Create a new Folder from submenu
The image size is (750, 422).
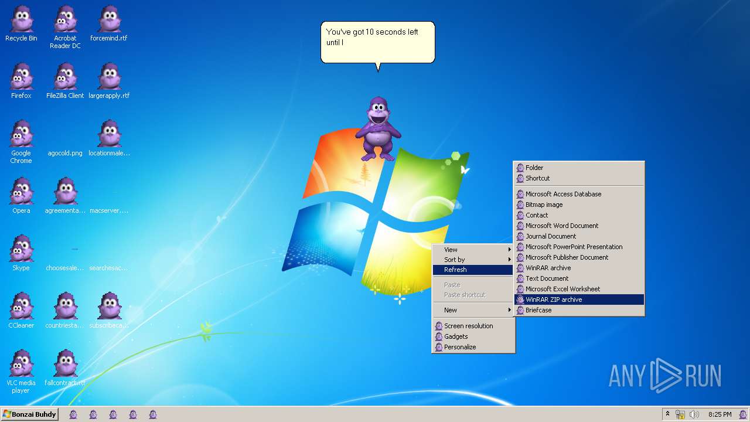coord(579,168)
